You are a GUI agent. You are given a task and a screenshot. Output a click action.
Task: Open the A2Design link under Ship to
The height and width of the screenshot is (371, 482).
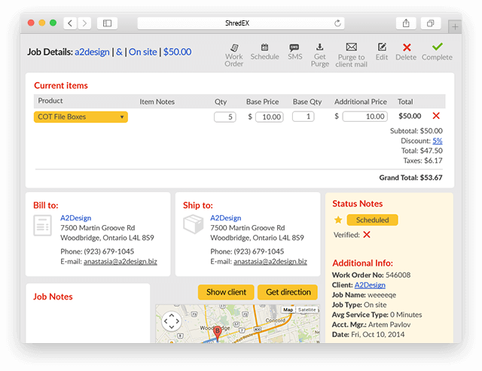[226, 217]
